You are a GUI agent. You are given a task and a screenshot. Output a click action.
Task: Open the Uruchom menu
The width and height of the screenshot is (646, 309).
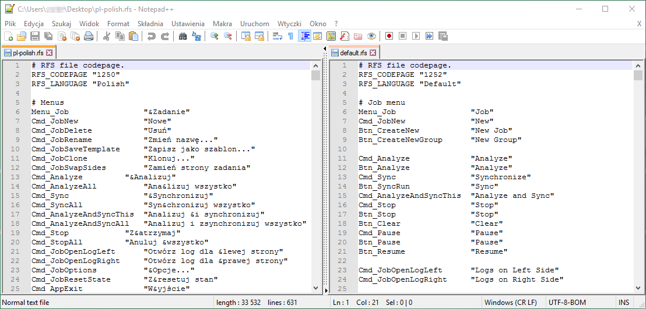pyautogui.click(x=255, y=24)
